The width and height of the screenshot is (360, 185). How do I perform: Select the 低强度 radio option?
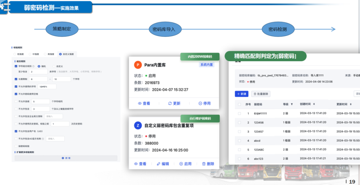click(x=15, y=54)
